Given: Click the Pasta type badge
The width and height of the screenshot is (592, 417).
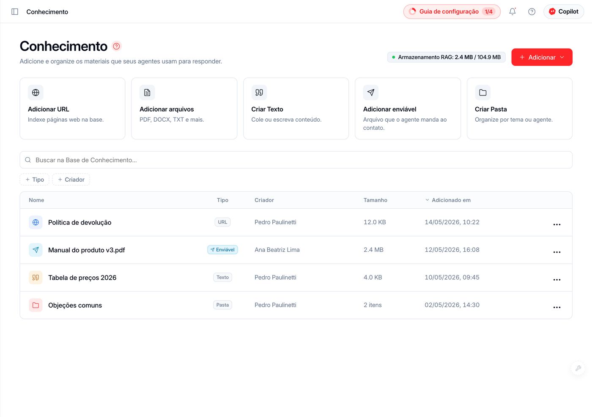Looking at the screenshot, I should [222, 305].
